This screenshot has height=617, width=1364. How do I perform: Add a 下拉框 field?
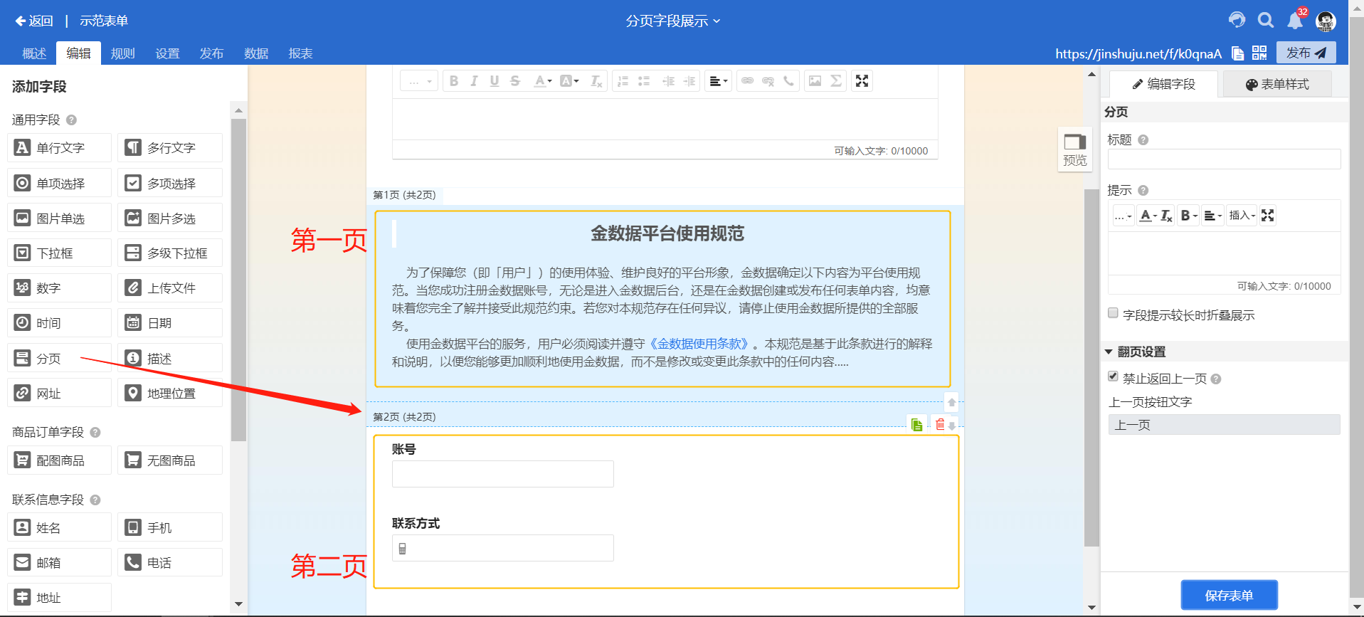point(60,253)
